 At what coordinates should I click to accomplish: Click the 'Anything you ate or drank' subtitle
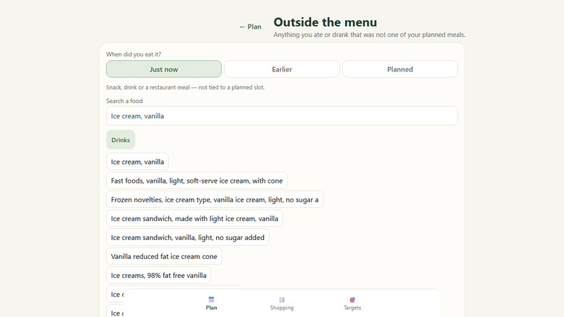point(369,35)
